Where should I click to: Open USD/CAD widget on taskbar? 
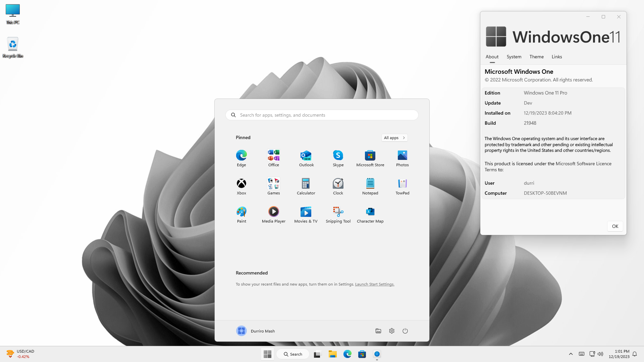(21, 354)
